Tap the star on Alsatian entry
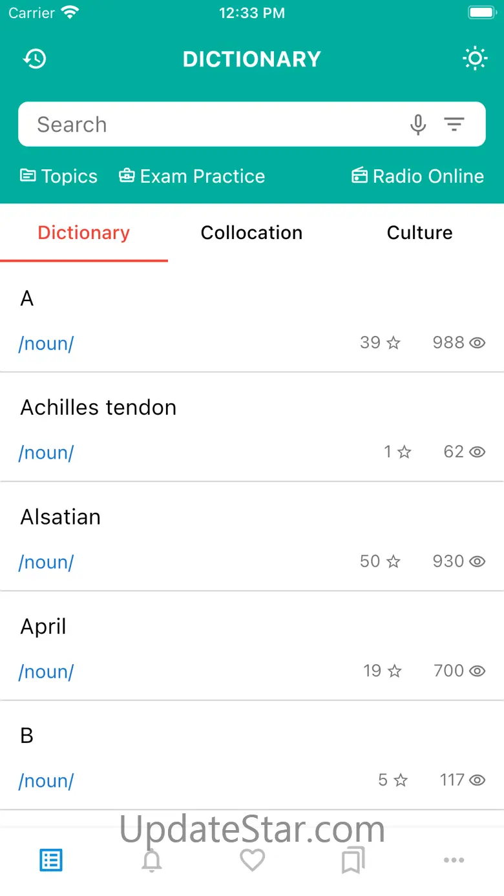 tap(394, 562)
